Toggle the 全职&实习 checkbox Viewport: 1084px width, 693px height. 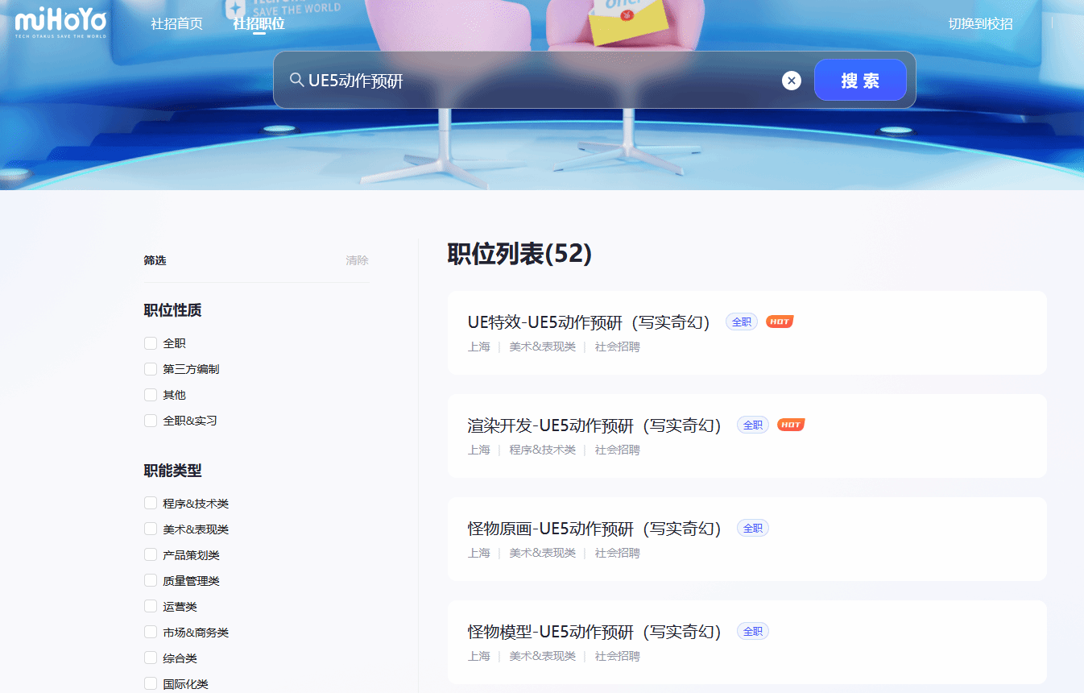pyautogui.click(x=151, y=421)
